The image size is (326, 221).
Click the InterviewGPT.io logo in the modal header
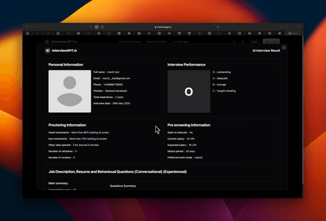(61, 51)
